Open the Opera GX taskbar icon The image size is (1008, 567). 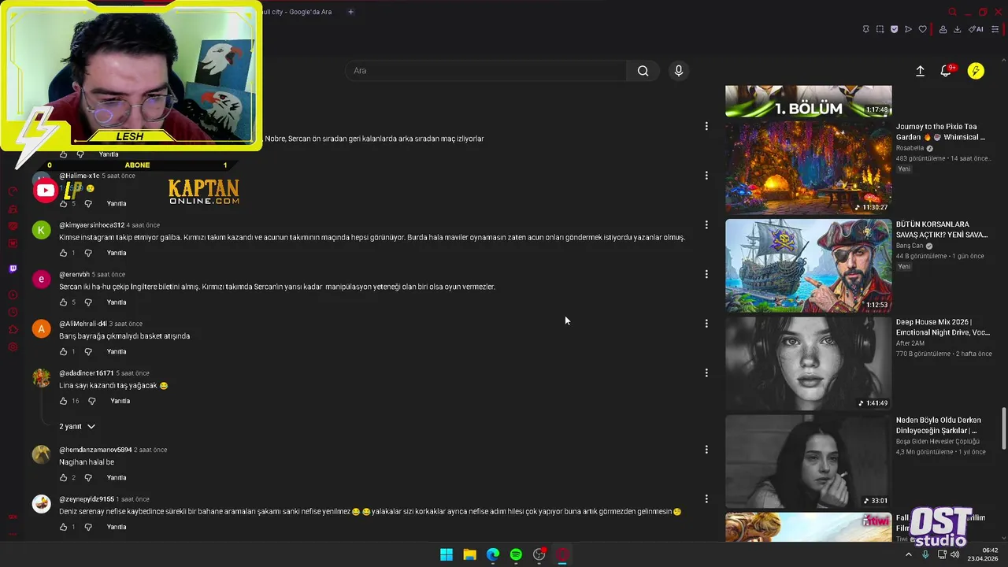coord(562,554)
